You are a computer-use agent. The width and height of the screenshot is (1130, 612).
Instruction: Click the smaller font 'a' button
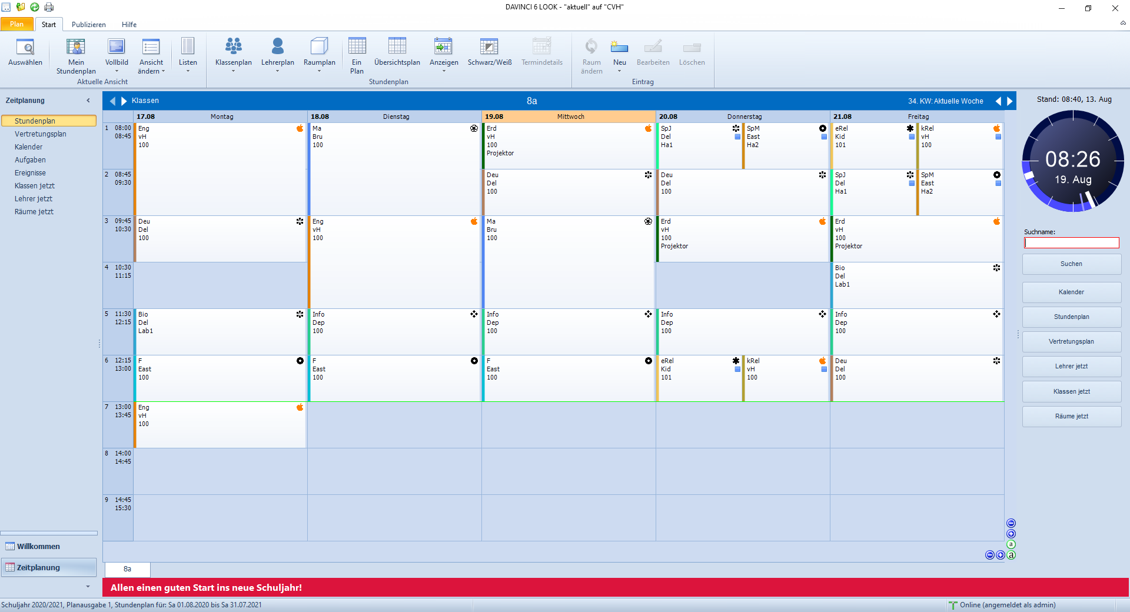[x=1011, y=544]
